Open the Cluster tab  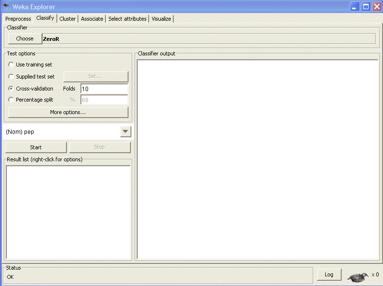(67, 19)
